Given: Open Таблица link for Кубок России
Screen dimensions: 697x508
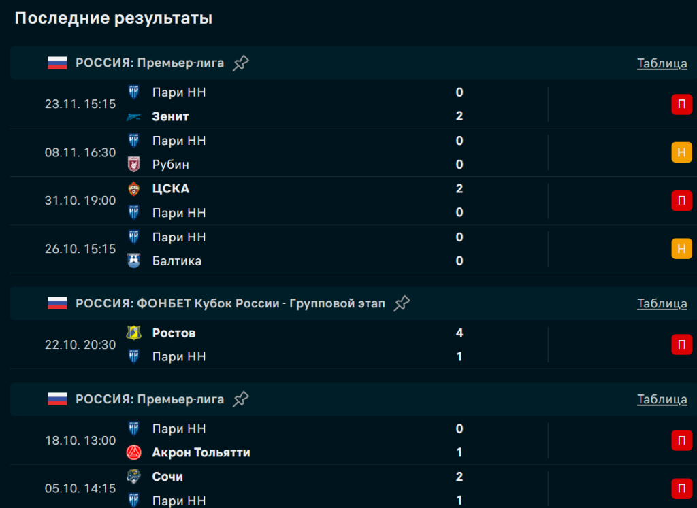Looking at the screenshot, I should (x=662, y=303).
